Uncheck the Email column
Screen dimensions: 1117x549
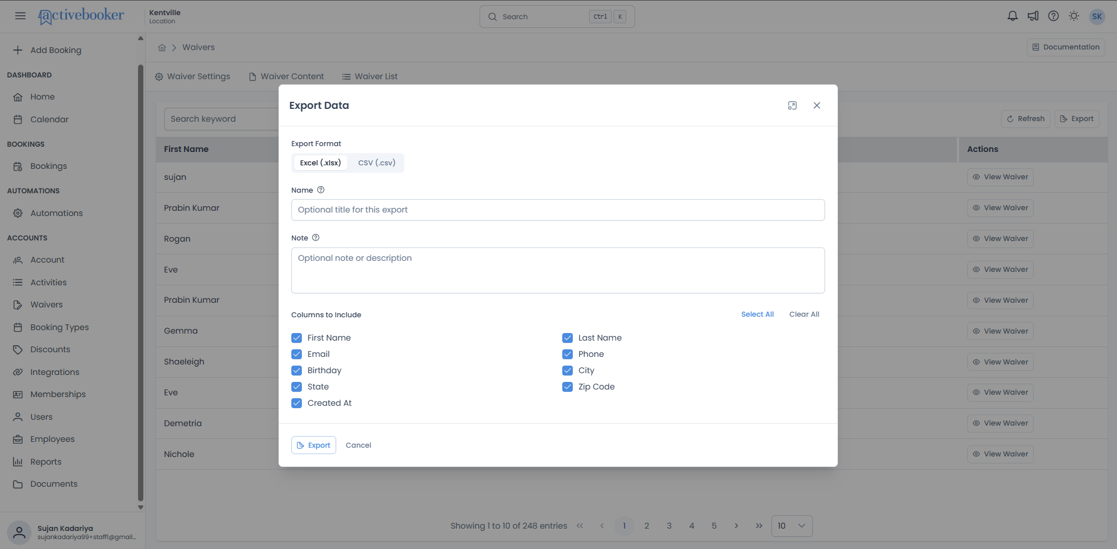tap(297, 354)
